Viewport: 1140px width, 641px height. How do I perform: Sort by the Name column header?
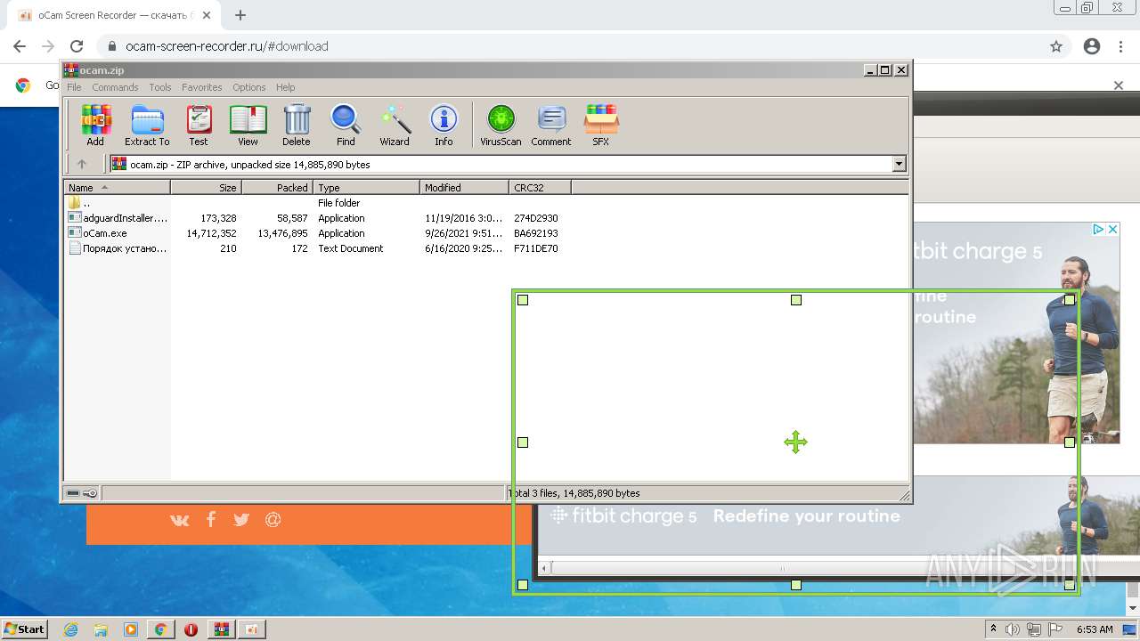coord(118,187)
